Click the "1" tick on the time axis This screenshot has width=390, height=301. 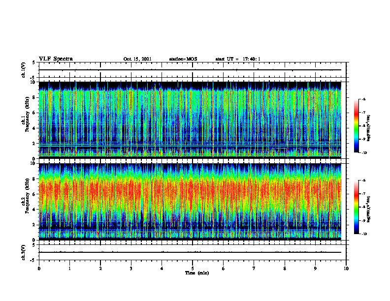pos(69,269)
